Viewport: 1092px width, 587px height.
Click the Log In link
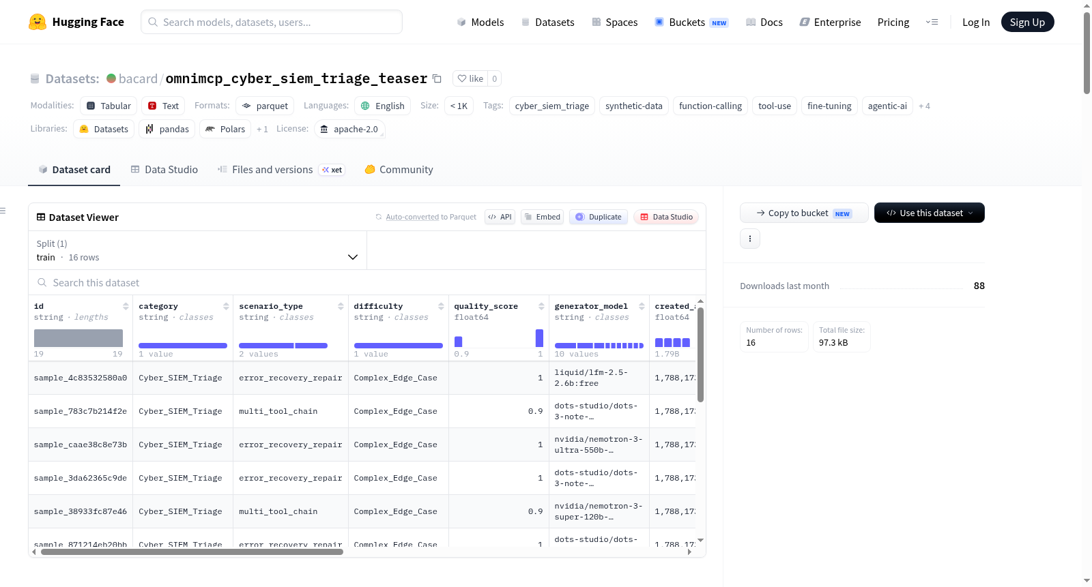(976, 22)
